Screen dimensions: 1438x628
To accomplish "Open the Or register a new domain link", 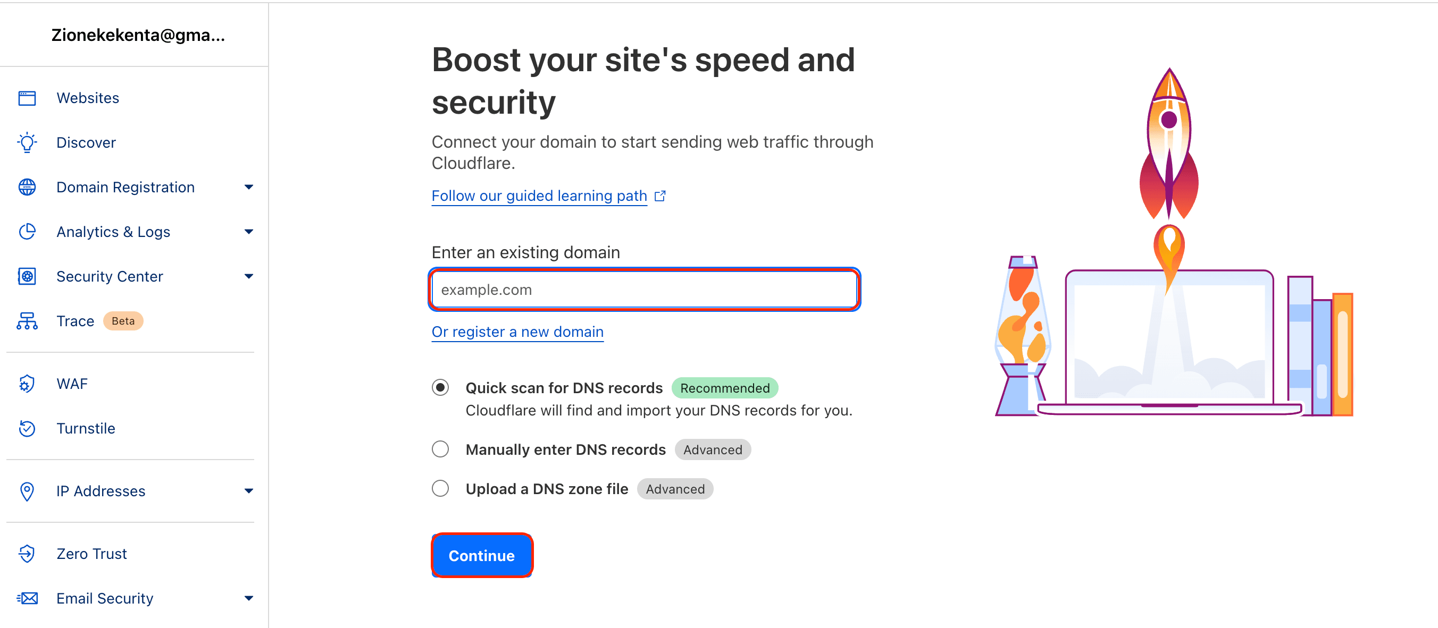I will pos(517,332).
